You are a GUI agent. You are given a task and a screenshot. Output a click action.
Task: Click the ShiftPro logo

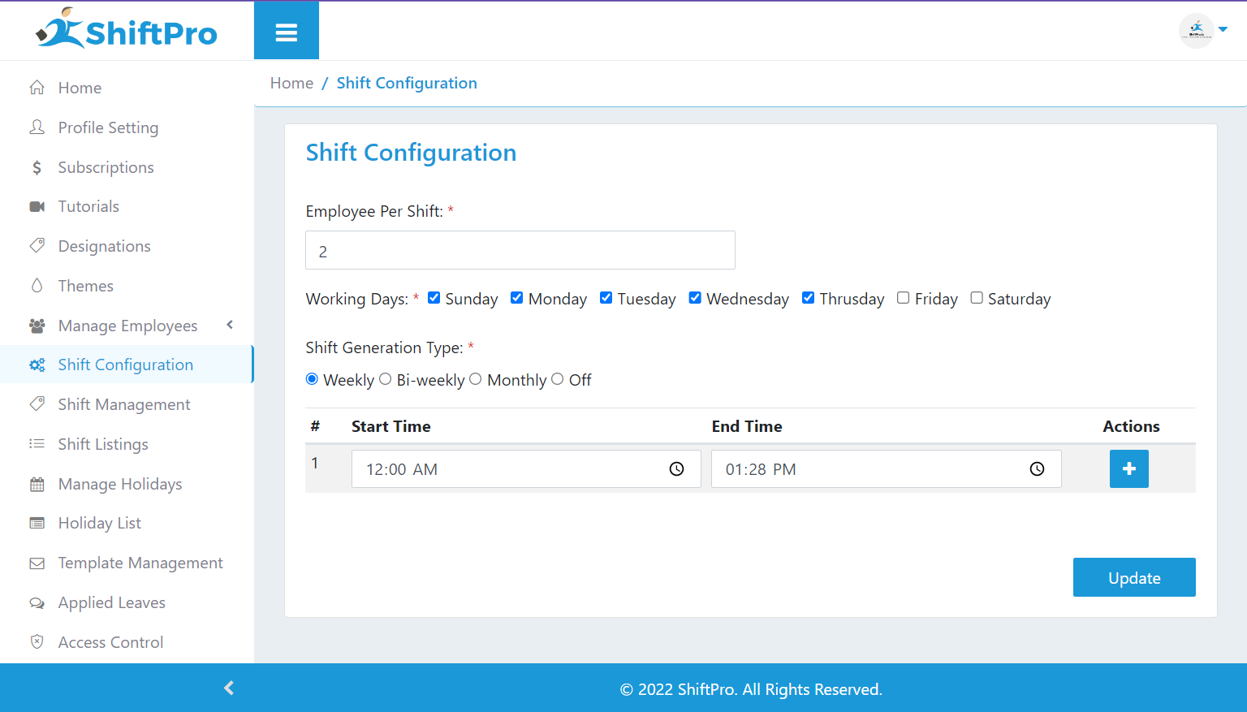tap(127, 30)
